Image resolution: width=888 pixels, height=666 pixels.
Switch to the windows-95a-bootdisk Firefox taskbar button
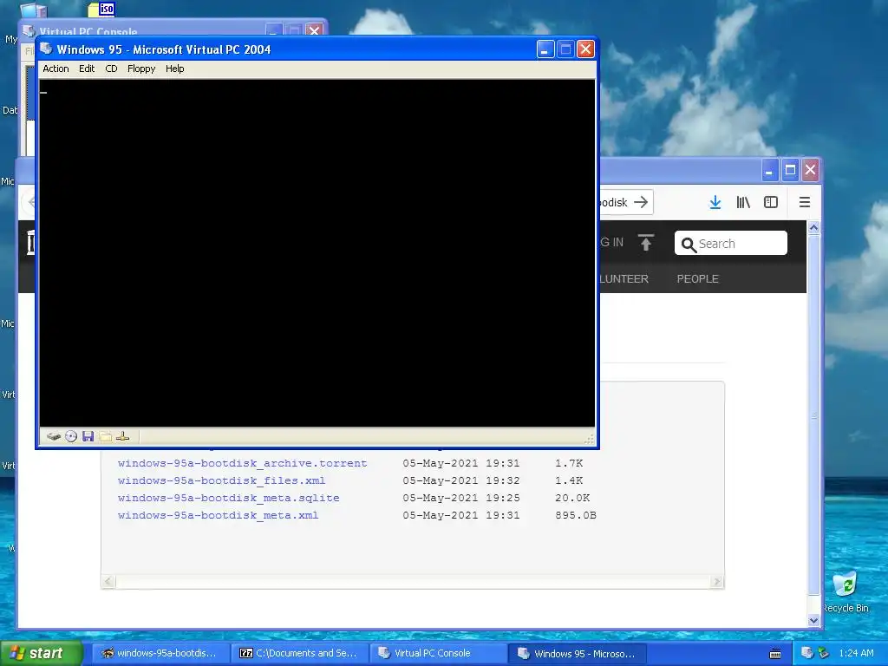(160, 653)
